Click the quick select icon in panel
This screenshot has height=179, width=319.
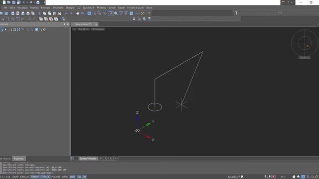coord(2,30)
